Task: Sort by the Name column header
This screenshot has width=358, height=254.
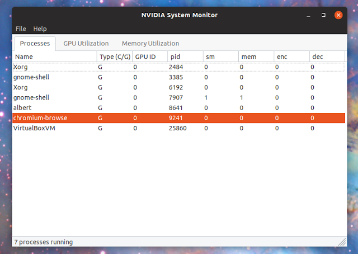Action: click(x=55, y=57)
